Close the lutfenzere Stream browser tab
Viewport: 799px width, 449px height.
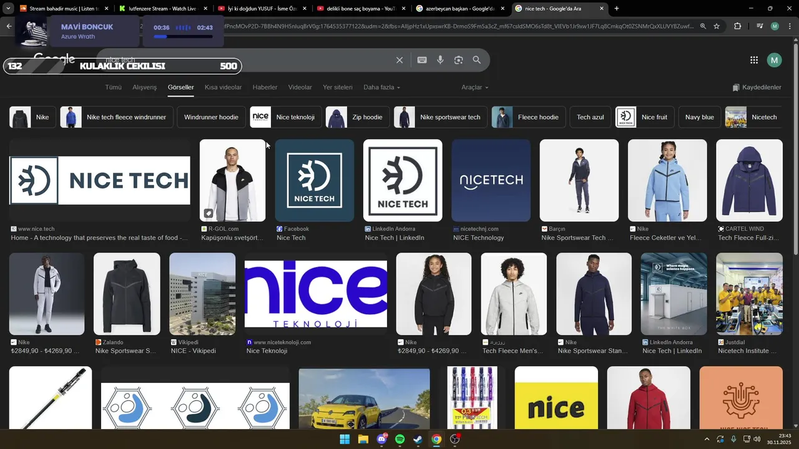tap(205, 9)
